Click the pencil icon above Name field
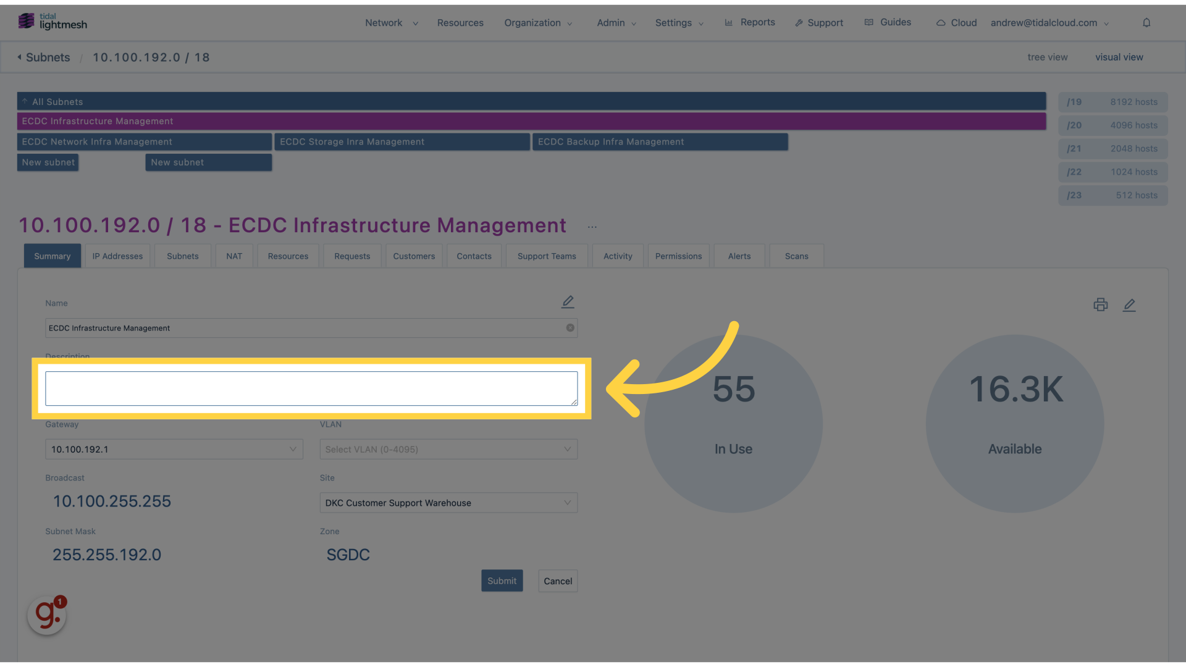The width and height of the screenshot is (1186, 667). pos(568,302)
